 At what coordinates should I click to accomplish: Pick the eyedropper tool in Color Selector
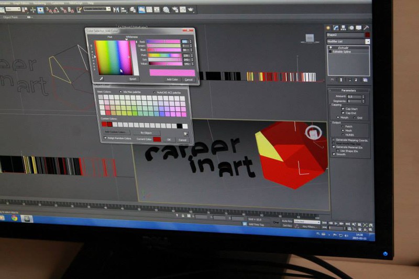point(102,79)
